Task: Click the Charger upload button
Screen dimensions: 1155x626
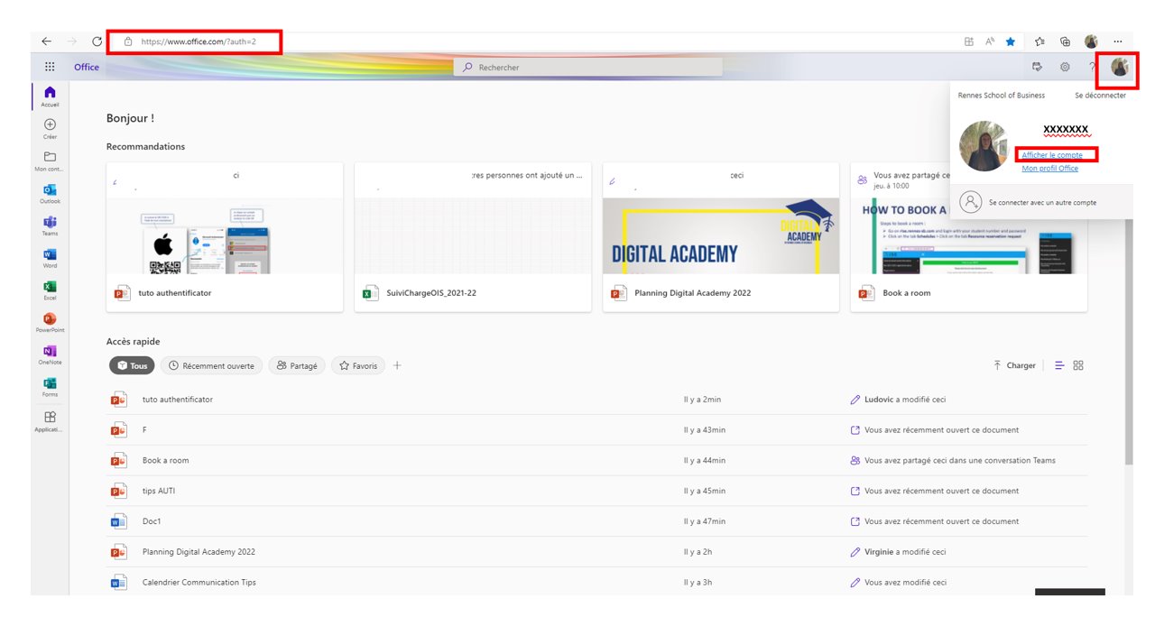Action: click(x=1014, y=365)
